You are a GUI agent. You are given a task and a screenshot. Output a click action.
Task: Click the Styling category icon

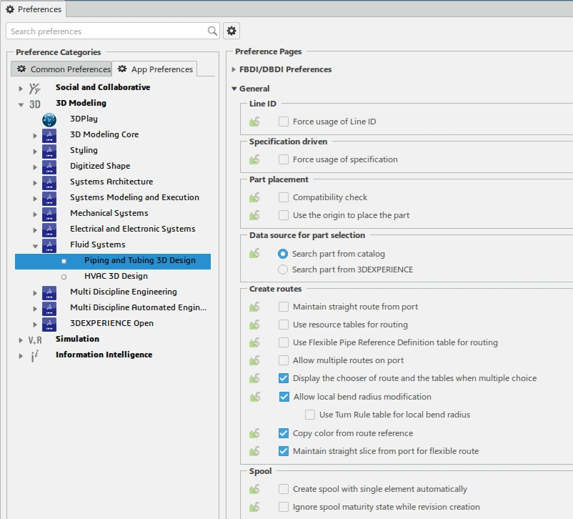[x=49, y=151]
